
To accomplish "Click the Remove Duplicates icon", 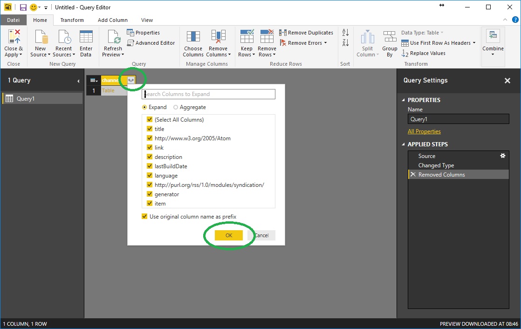I will point(283,33).
